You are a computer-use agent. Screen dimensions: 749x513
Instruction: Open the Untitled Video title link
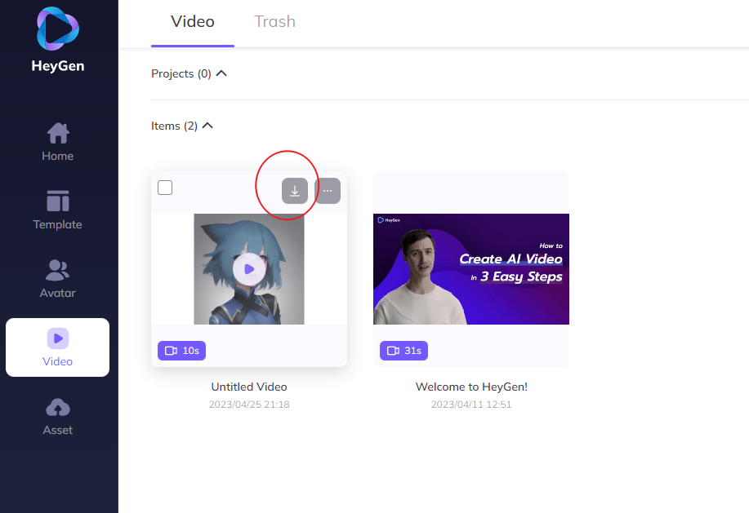pos(248,386)
